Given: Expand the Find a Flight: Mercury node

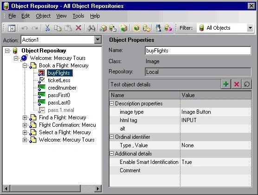Looking at the screenshot, I should click(25, 117).
